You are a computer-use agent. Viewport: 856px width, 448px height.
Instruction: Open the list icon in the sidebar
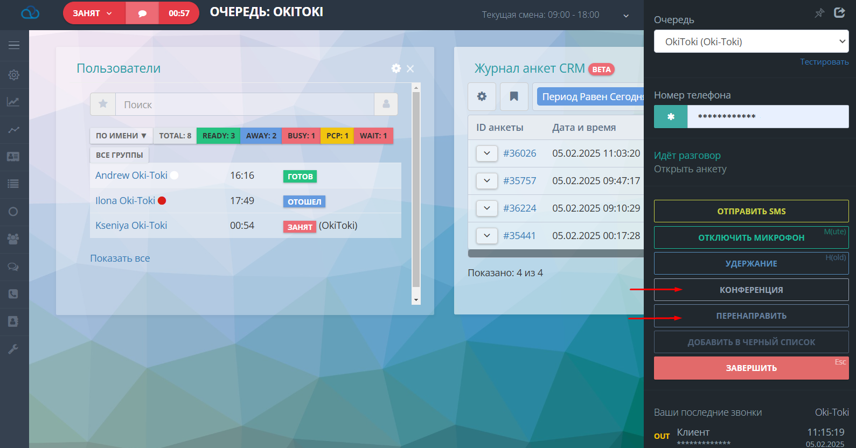tap(13, 184)
